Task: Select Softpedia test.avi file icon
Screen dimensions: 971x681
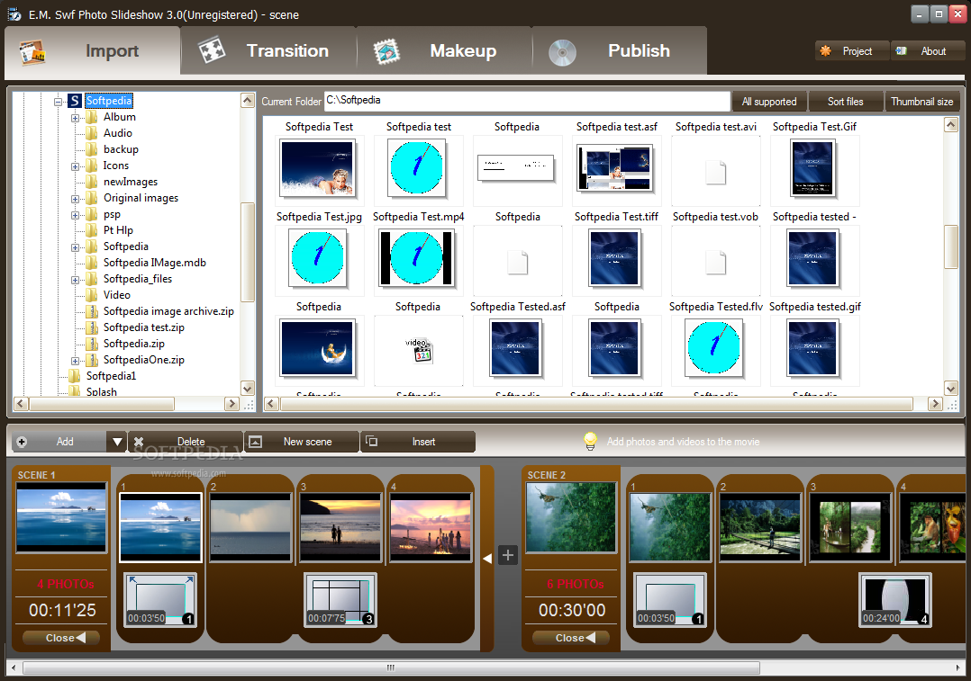Action: coord(715,173)
